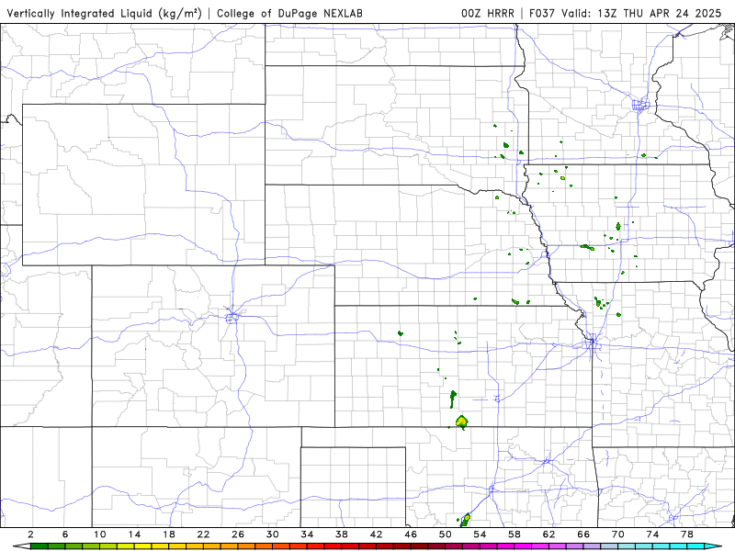735x551 pixels.
Task: Click the elongated green cell above the yellow storm
Action: tap(453, 399)
